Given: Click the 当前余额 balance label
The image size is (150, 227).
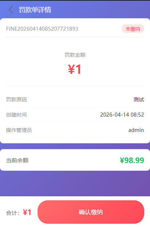Looking at the screenshot, I should pyautogui.click(x=17, y=160).
